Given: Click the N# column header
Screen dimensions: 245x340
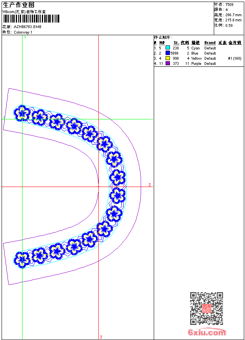Looking at the screenshot, I should coord(162,43).
